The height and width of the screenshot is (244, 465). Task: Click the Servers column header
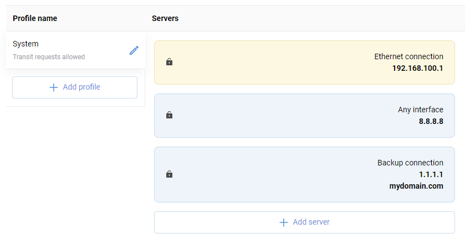point(165,18)
